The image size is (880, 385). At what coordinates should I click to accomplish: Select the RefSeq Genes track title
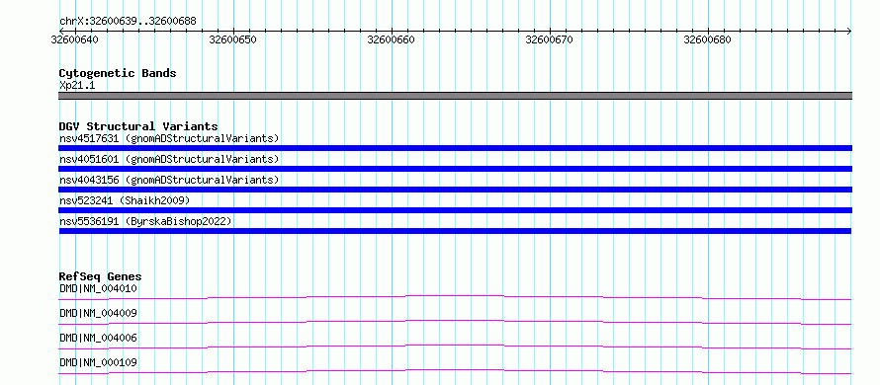click(x=101, y=276)
